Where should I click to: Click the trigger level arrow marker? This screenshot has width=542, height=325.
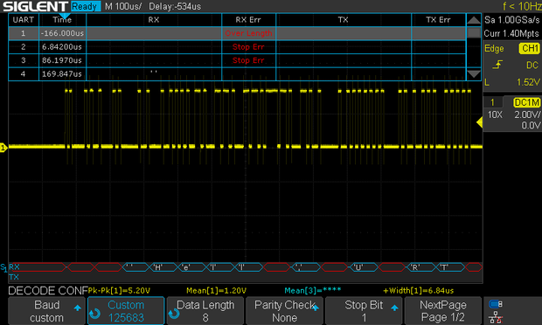click(x=479, y=122)
